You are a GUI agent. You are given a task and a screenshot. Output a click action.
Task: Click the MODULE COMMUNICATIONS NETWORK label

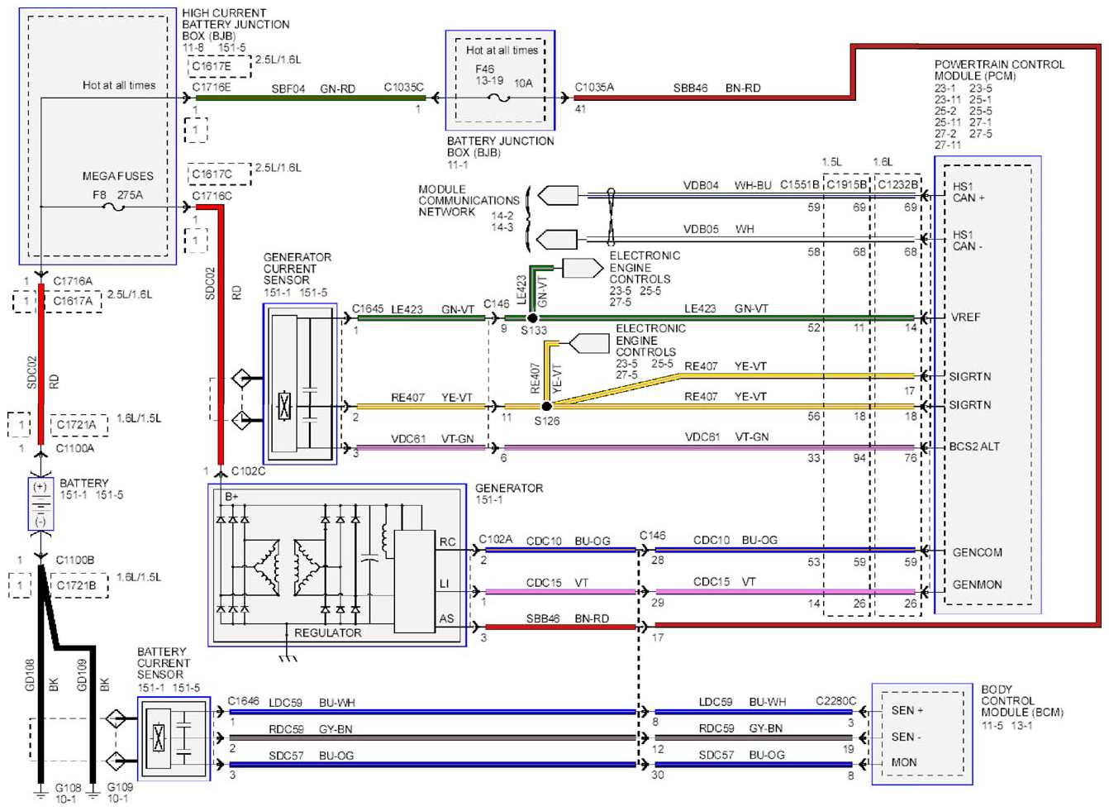point(469,201)
